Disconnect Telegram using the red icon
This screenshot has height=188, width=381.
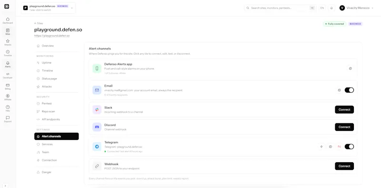click(x=339, y=147)
